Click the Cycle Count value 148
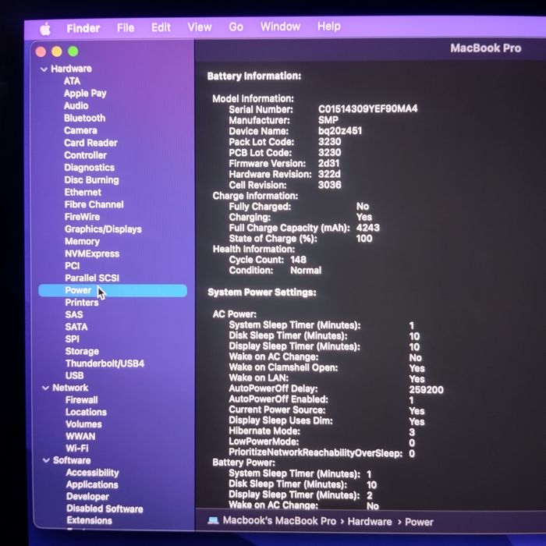The width and height of the screenshot is (546, 546). [x=299, y=260]
